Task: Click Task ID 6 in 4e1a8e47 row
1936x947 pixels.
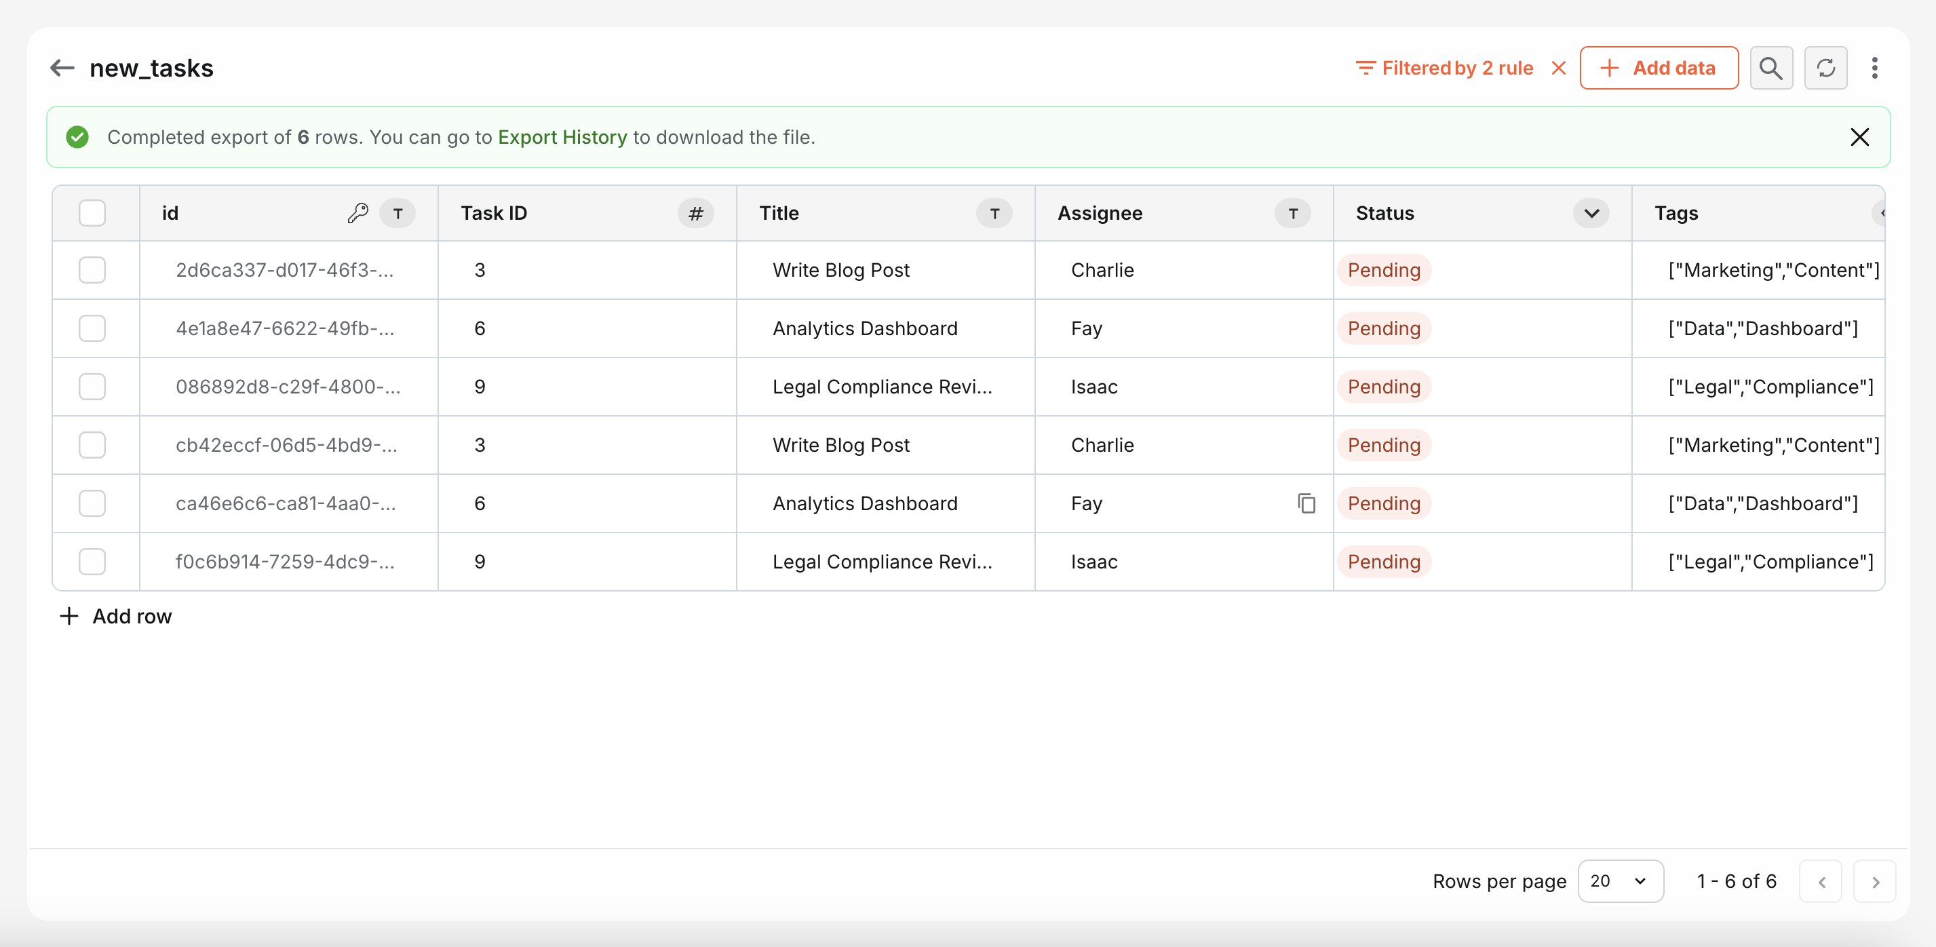Action: coord(480,328)
